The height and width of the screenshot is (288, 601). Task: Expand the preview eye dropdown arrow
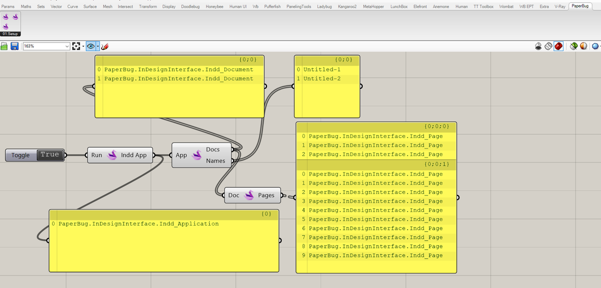[98, 46]
